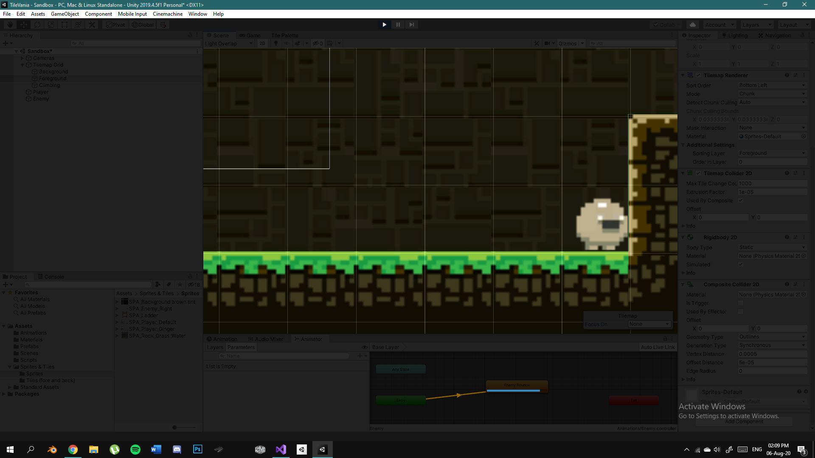
Task: Select the Move tool
Action: tap(24, 24)
